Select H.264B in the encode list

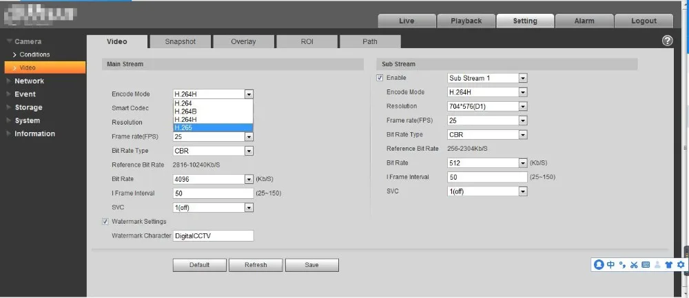click(x=213, y=111)
